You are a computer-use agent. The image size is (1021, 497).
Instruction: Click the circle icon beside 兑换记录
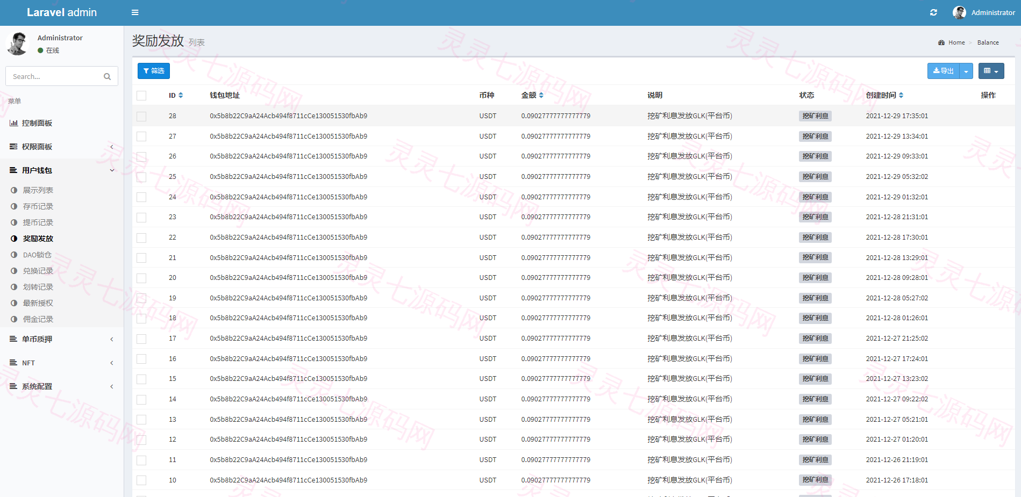pyautogui.click(x=14, y=271)
